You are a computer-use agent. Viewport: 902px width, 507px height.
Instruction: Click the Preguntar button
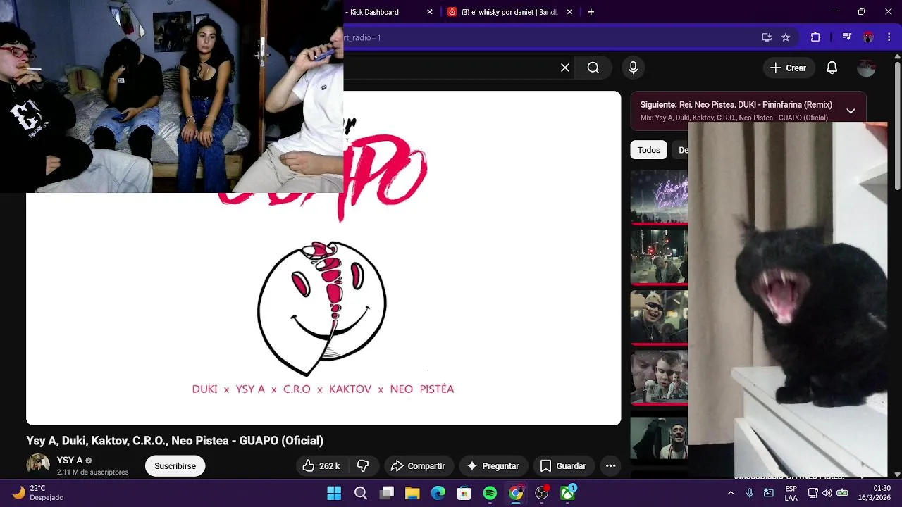(x=493, y=465)
